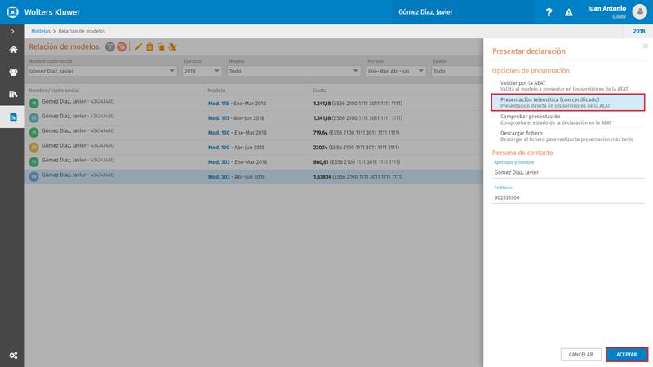653x367 pixels.
Task: Click the Apellidos y nombre input field
Action: [568, 172]
